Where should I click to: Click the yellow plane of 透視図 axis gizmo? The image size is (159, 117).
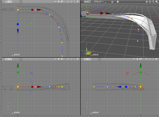coord(89,53)
